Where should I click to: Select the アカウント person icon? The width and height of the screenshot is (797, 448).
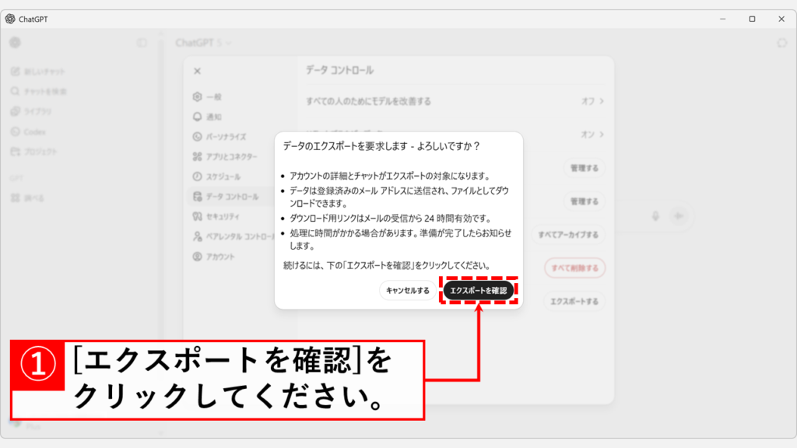197,256
